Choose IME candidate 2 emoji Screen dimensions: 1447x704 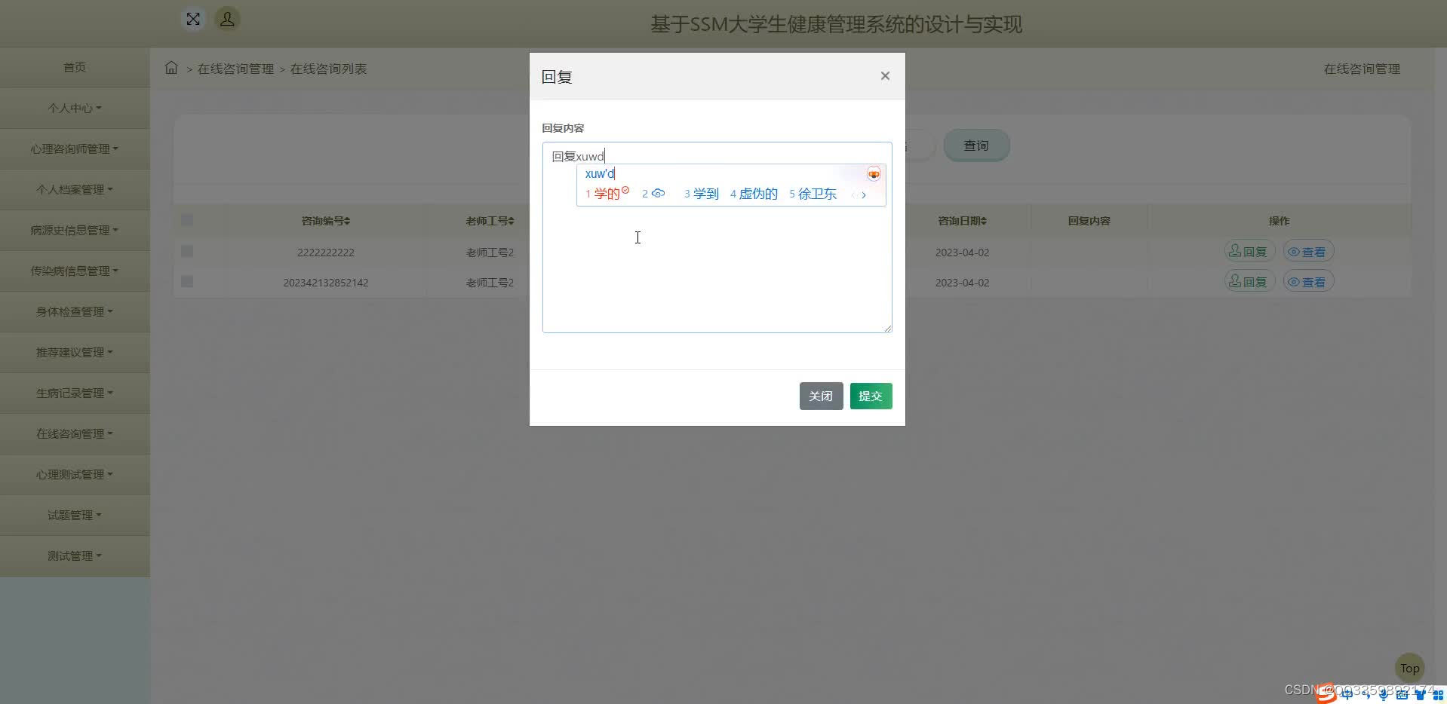tap(653, 194)
